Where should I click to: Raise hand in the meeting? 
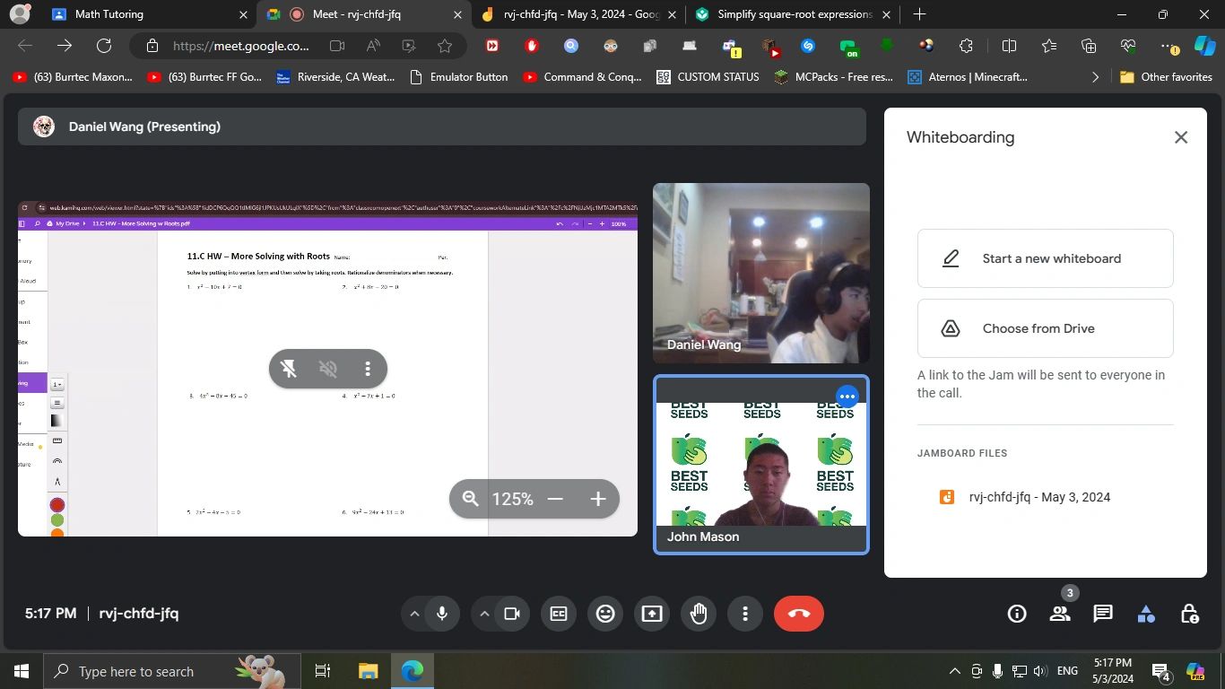[x=699, y=614]
